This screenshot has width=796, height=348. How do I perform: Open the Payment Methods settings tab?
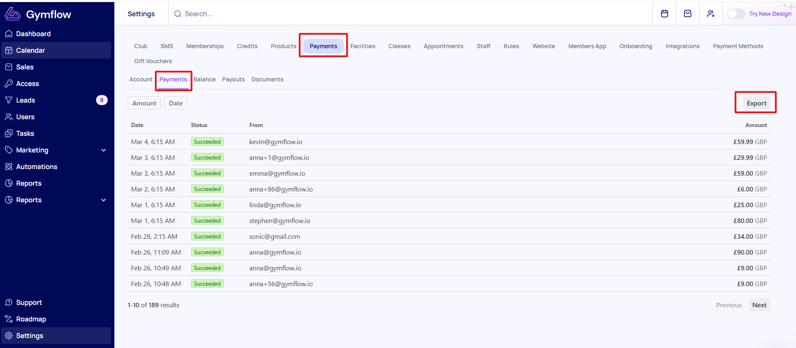pos(738,46)
